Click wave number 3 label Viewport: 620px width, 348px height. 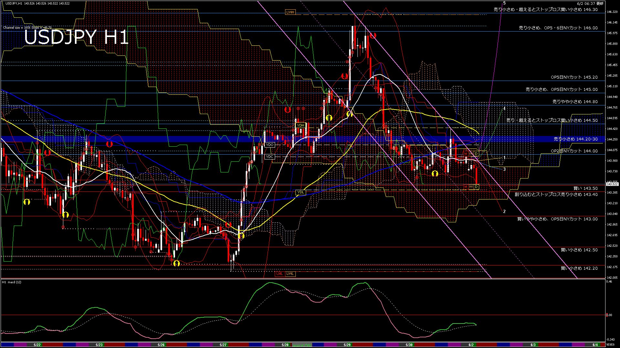click(504, 169)
